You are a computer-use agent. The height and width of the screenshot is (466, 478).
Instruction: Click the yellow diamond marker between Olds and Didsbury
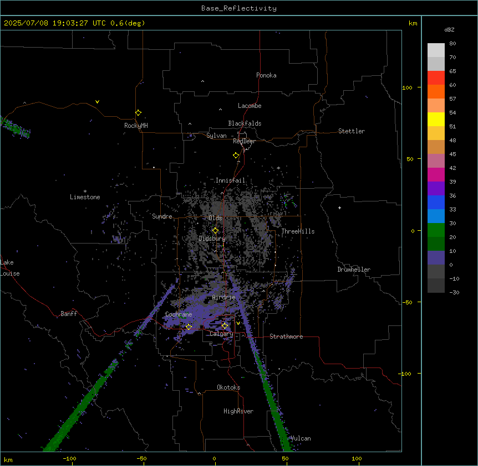(x=215, y=231)
